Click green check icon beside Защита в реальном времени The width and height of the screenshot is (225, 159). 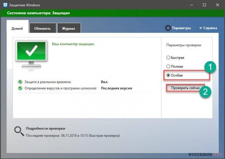click(x=20, y=82)
